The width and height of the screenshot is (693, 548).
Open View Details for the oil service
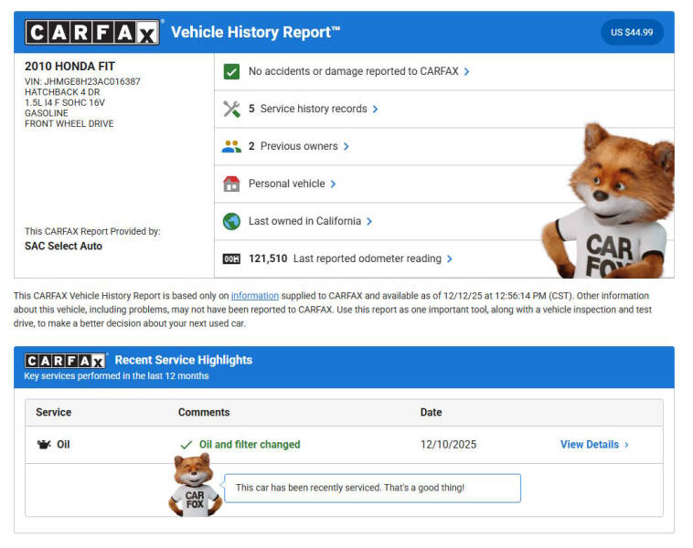(594, 445)
